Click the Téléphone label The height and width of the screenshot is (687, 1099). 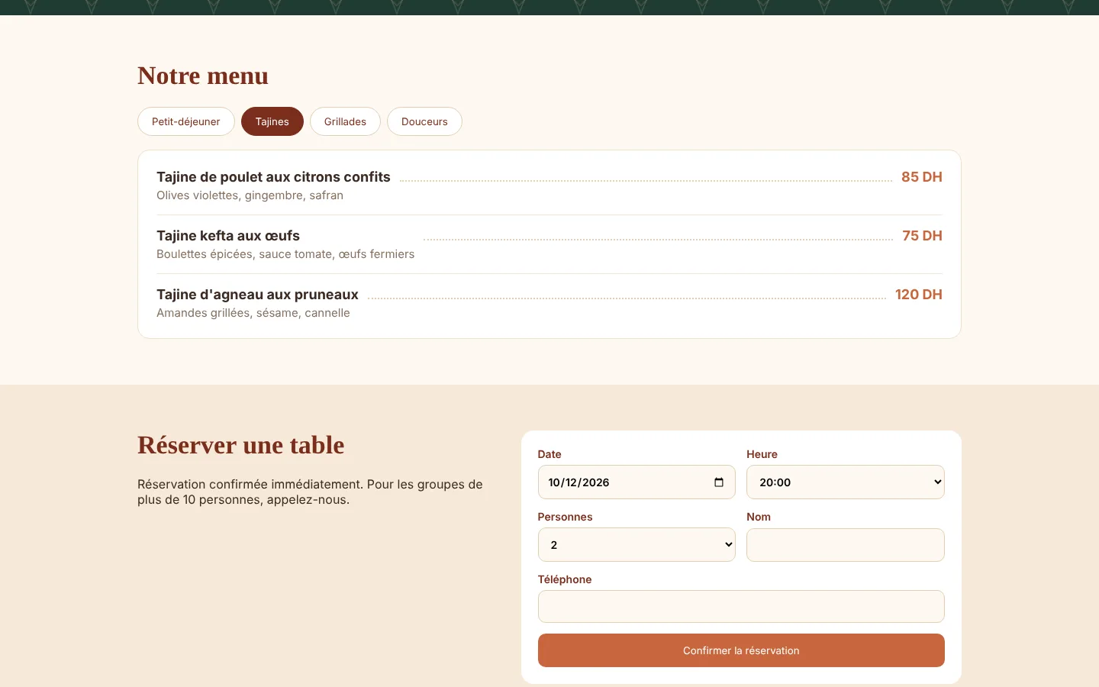[x=565, y=579]
